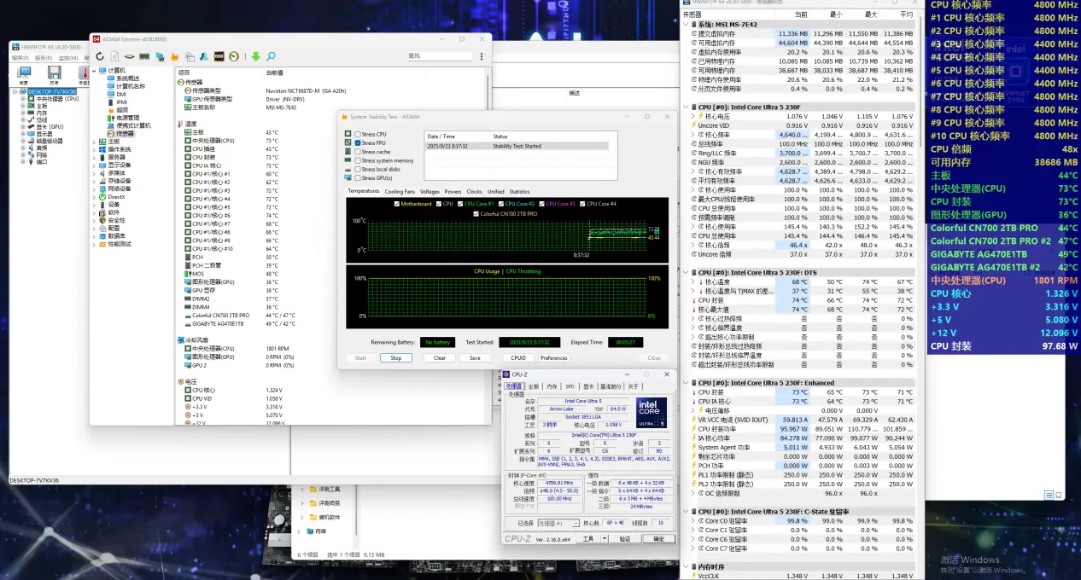
Task: Click 当前值 column header in AIDA64
Action: pos(275,72)
